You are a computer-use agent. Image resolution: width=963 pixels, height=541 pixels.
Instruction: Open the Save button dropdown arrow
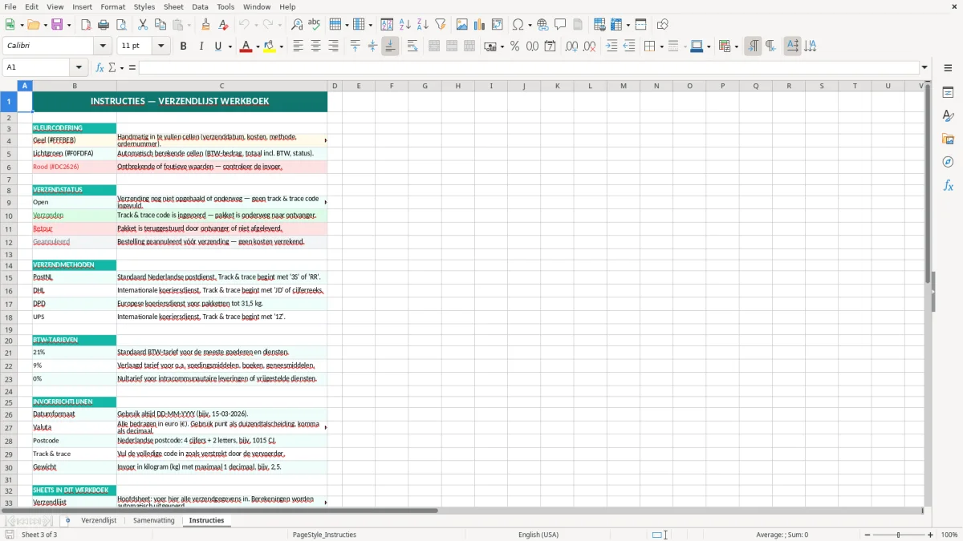tap(68, 25)
